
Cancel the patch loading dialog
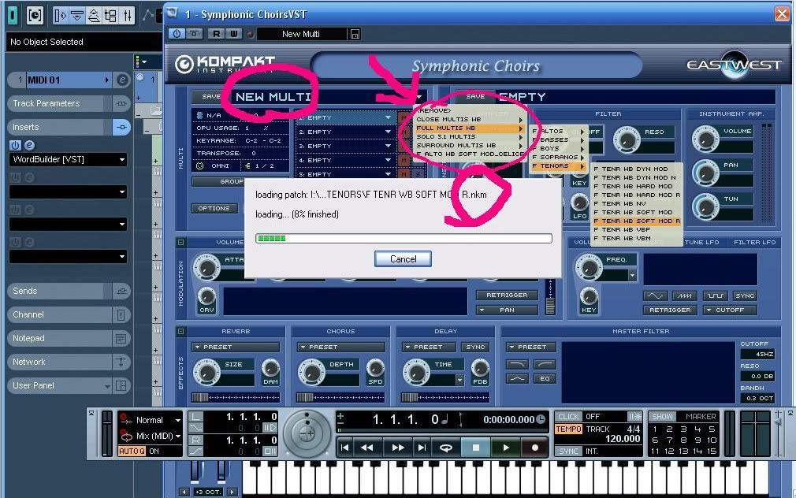403,259
